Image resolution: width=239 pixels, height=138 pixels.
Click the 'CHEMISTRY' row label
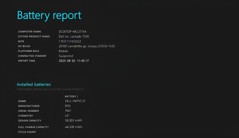click(26, 116)
